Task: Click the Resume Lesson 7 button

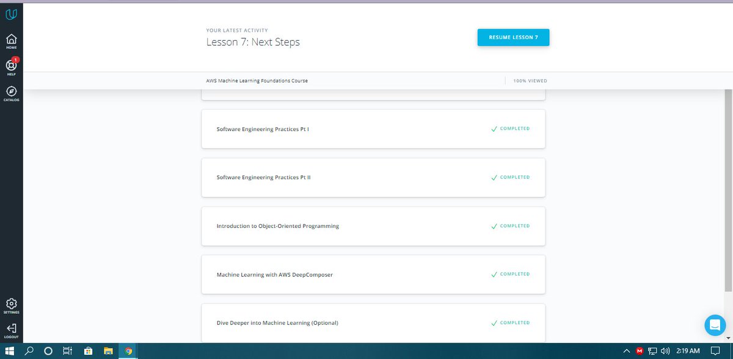Action: 513,37
